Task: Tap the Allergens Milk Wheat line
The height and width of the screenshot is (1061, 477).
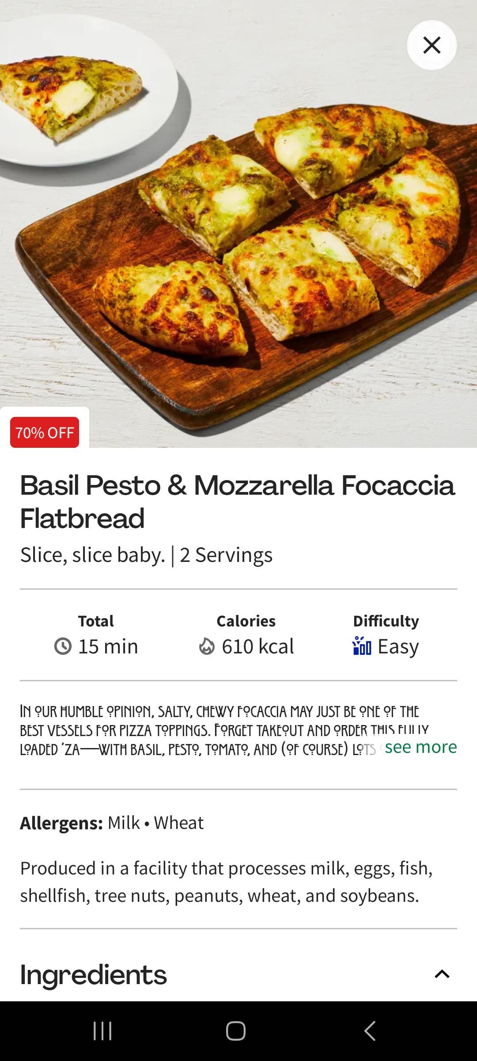Action: click(x=112, y=823)
